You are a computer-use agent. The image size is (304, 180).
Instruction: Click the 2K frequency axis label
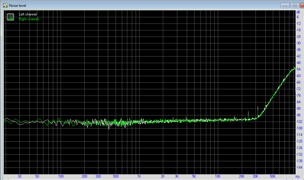point(163,176)
